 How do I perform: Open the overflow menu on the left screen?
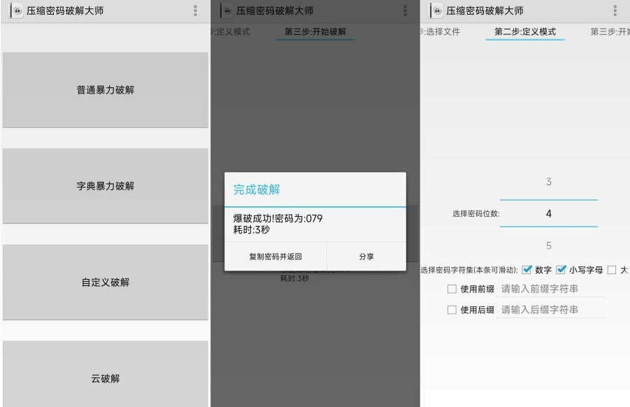195,10
